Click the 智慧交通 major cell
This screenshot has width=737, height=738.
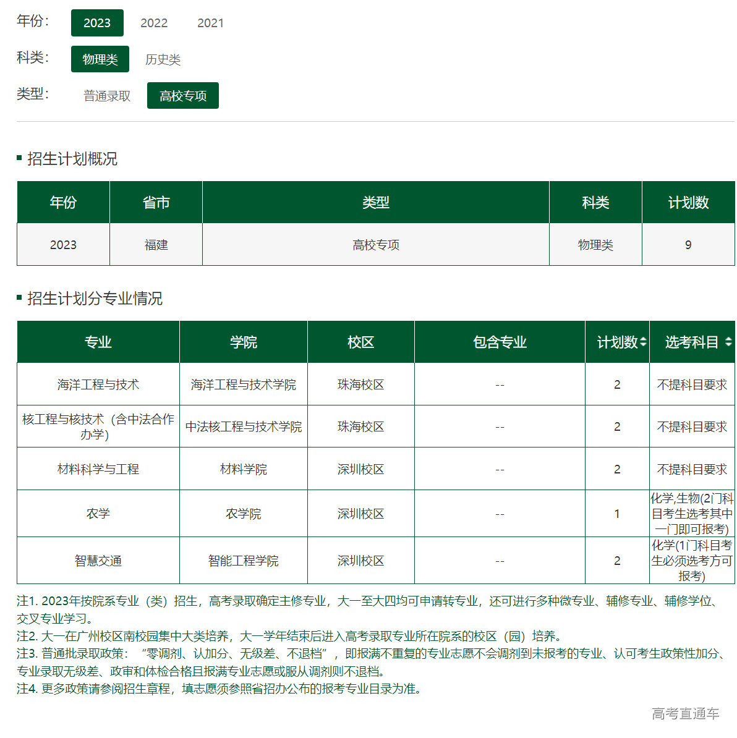click(x=98, y=560)
